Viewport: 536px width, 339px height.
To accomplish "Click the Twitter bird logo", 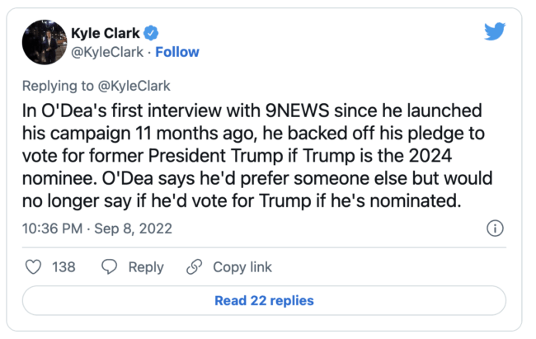I will tap(495, 32).
